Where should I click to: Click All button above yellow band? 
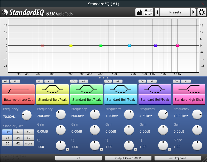pos(49,81)
